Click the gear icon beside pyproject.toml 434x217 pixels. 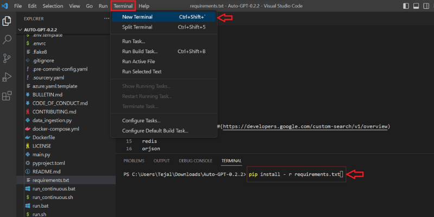click(28, 163)
